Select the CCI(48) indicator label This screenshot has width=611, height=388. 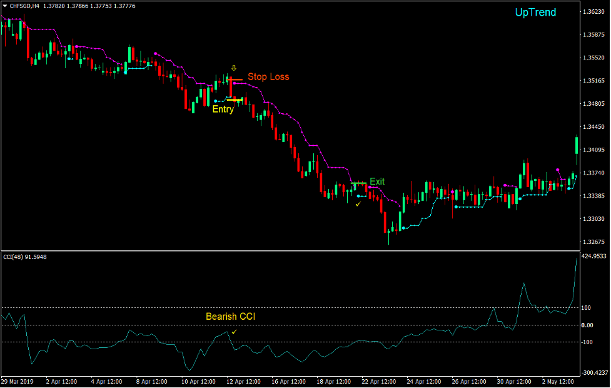(16, 257)
